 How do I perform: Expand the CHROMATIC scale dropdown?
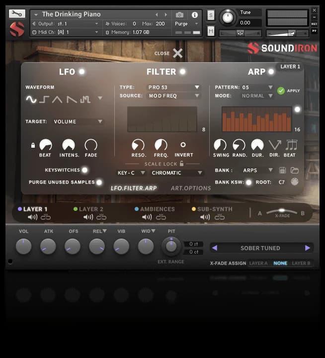tap(177, 173)
